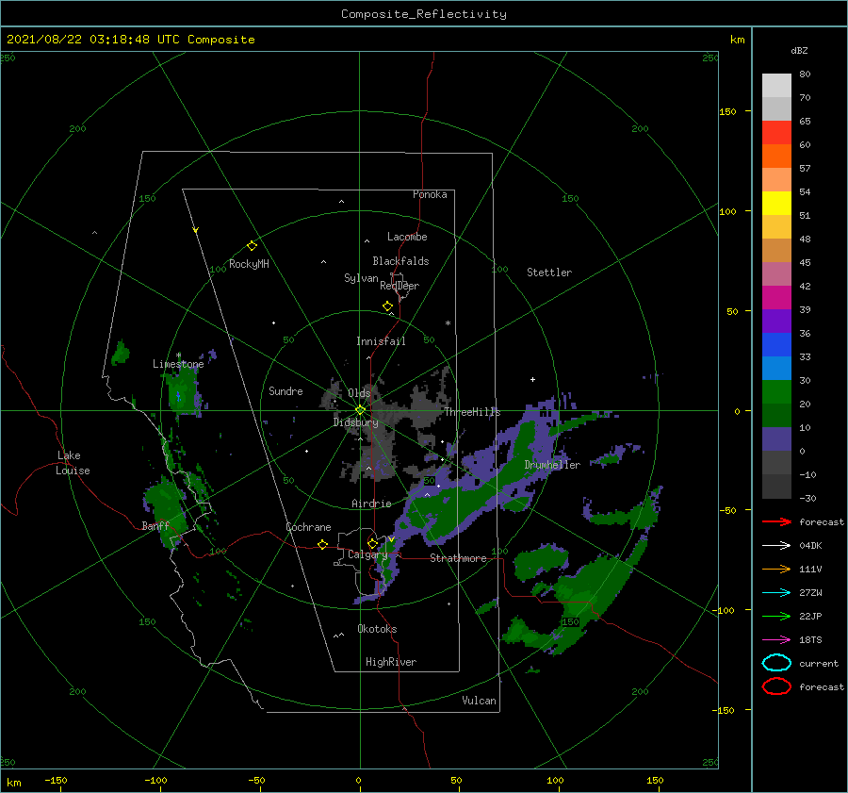Image resolution: width=848 pixels, height=793 pixels.
Task: Select the 39 dBZ magenta color swatch
Action: [x=776, y=297]
